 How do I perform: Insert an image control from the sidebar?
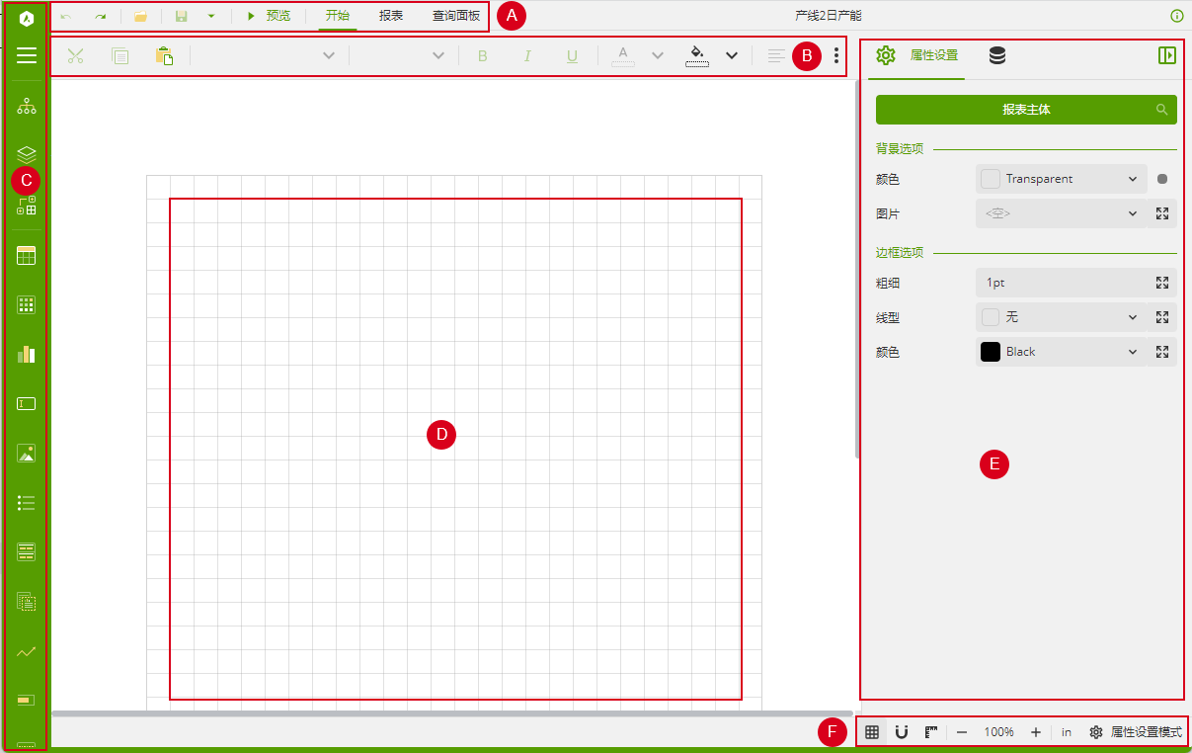(x=27, y=454)
